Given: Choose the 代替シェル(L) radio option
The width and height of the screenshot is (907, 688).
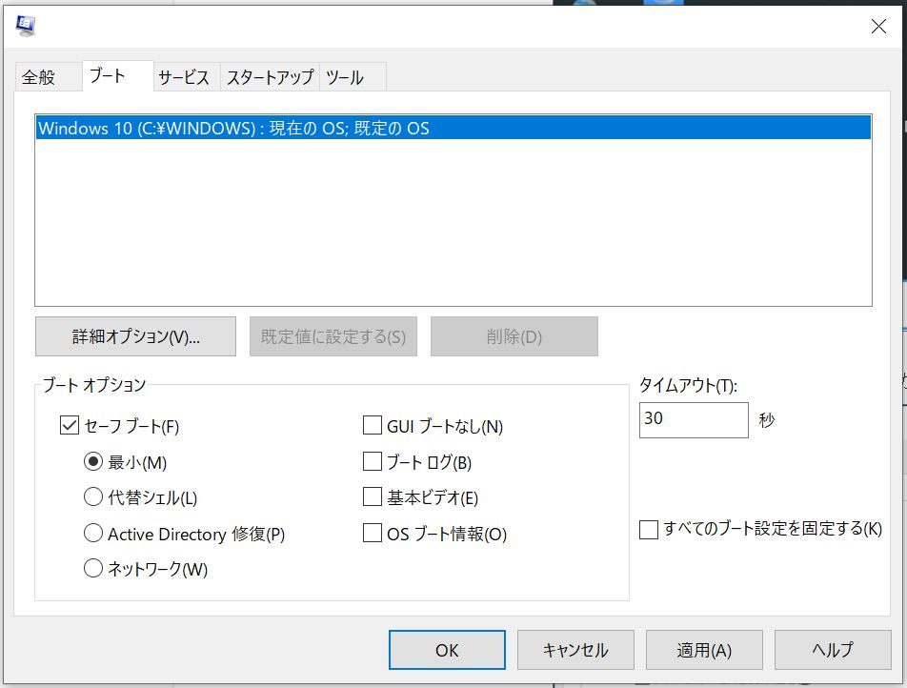Looking at the screenshot, I should (x=93, y=497).
